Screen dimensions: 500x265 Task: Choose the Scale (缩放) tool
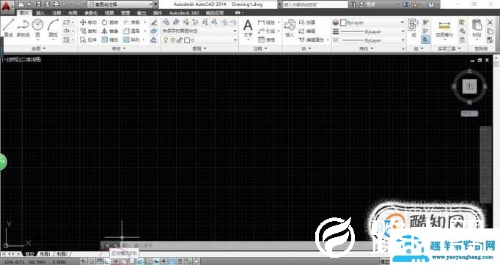click(110, 40)
